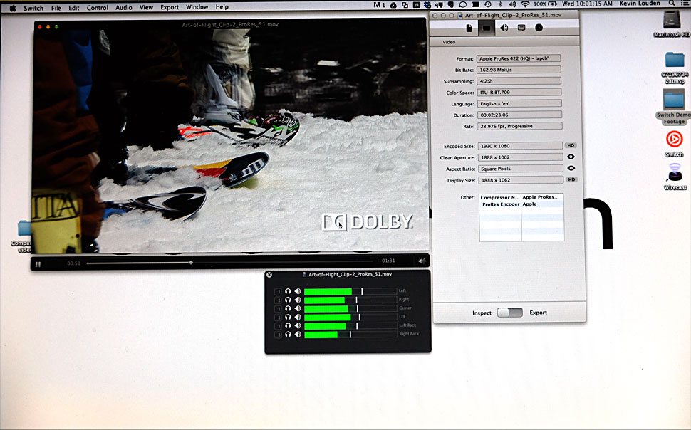Image resolution: width=691 pixels, height=430 pixels.
Task: Open the Wirecast desktop icon
Action: [x=674, y=173]
